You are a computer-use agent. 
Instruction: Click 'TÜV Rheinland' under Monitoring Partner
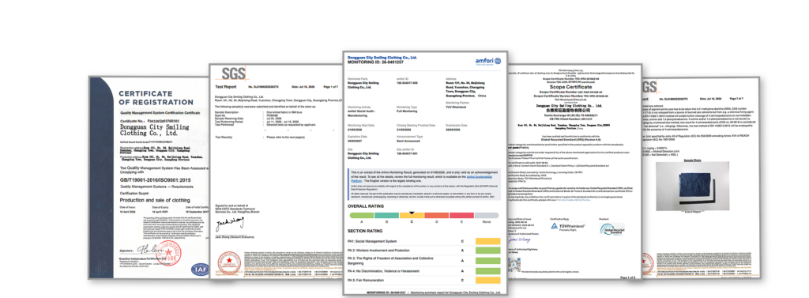click(x=456, y=108)
